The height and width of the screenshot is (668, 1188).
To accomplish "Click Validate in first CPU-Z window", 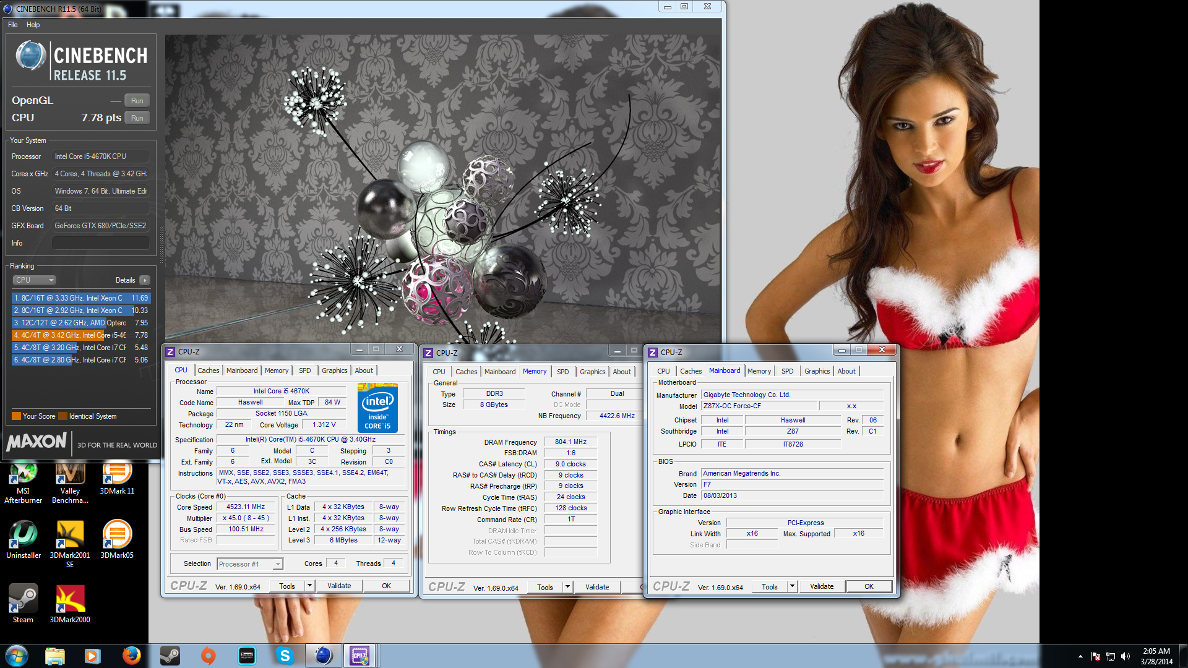I will point(339,586).
